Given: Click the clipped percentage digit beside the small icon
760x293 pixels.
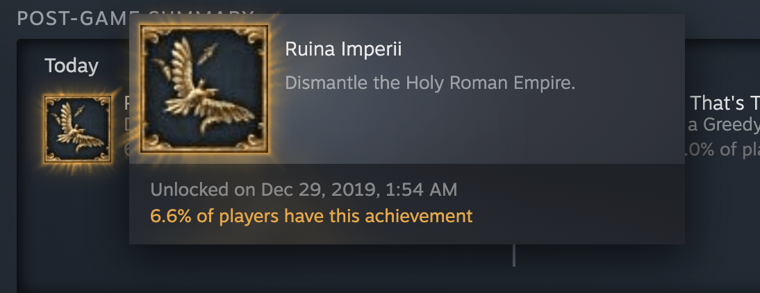Looking at the screenshot, I should [x=126, y=149].
